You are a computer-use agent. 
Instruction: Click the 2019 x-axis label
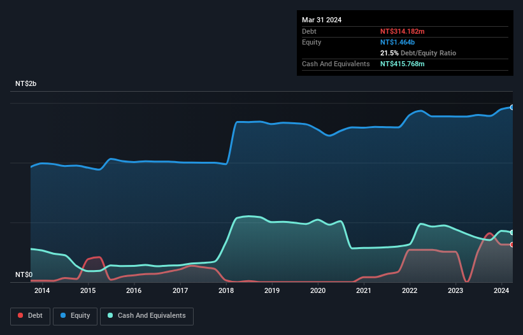272,290
